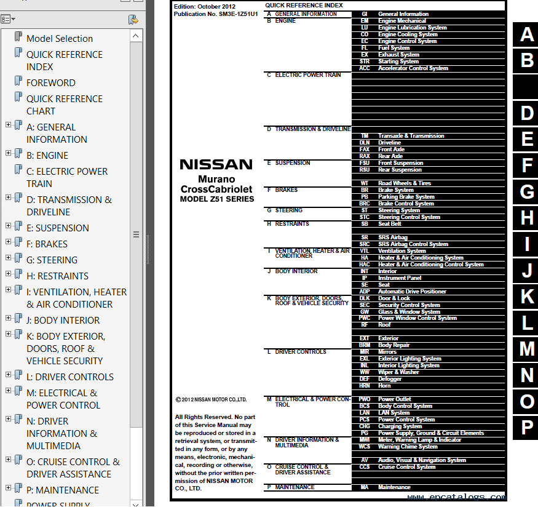Expand M: ELECTRICAL & POWER CONTROL bookmark
538x507 pixels.
(8, 391)
